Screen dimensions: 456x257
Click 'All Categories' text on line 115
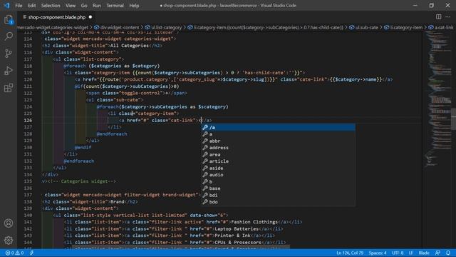coord(130,46)
